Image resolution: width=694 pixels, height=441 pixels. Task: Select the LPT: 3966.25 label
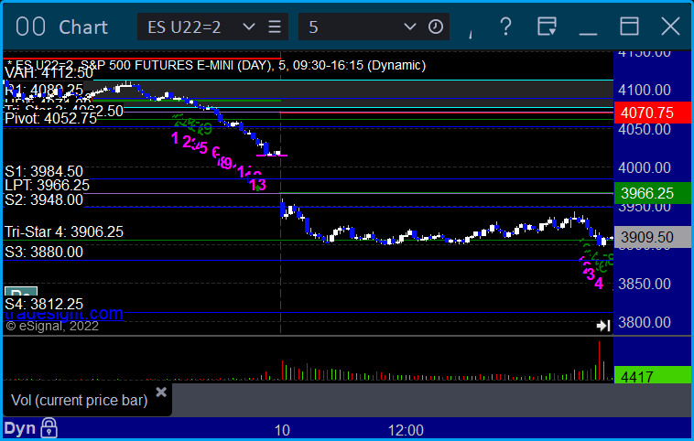pyautogui.click(x=47, y=185)
